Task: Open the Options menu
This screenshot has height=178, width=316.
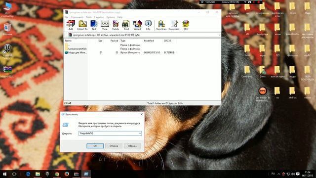Action: coord(111,17)
